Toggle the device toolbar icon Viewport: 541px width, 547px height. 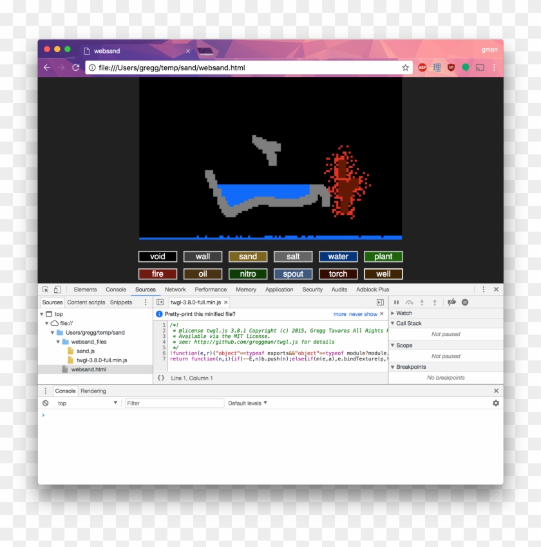[57, 290]
